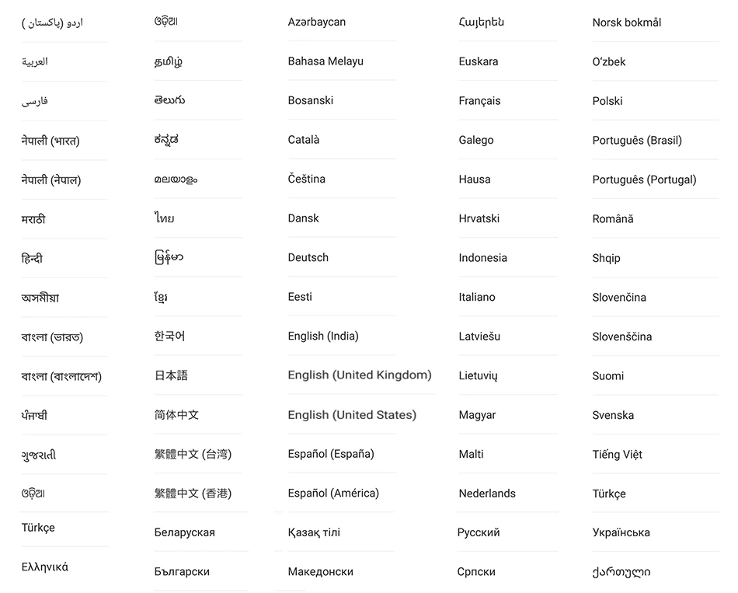Select Deutsch from the language list
738x593 pixels.
308,258
